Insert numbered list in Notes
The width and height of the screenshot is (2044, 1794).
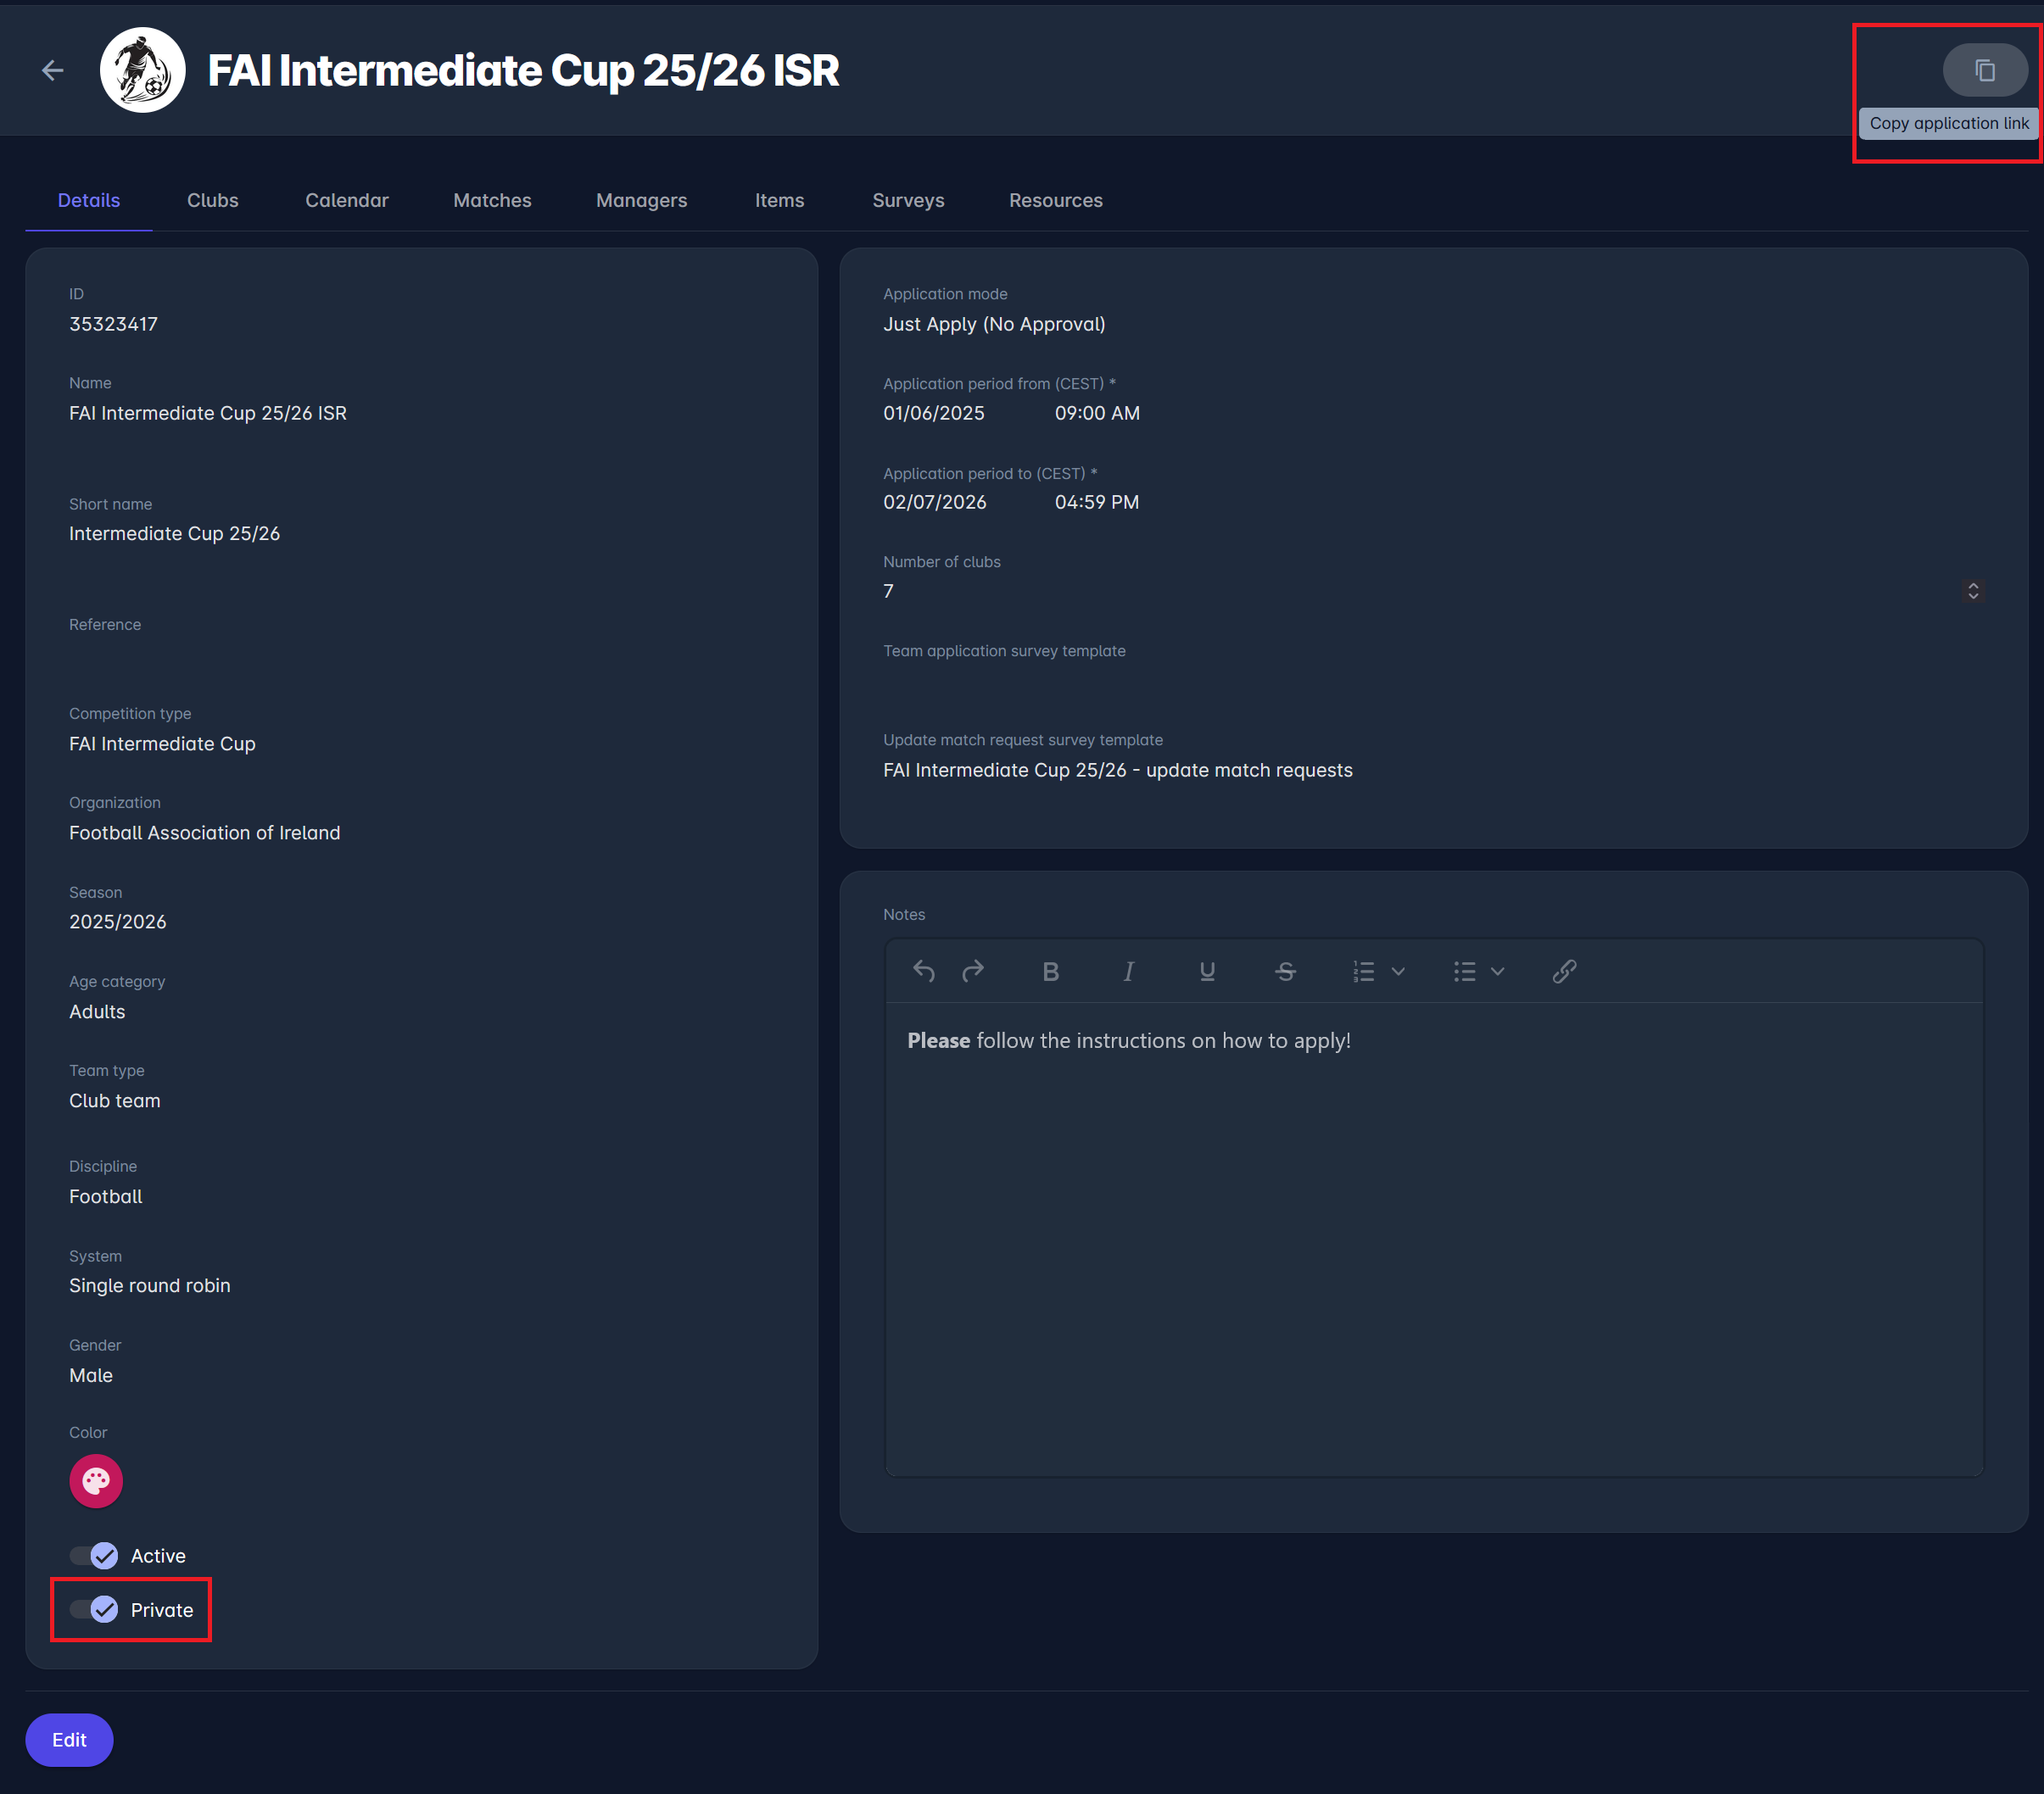click(x=1364, y=972)
